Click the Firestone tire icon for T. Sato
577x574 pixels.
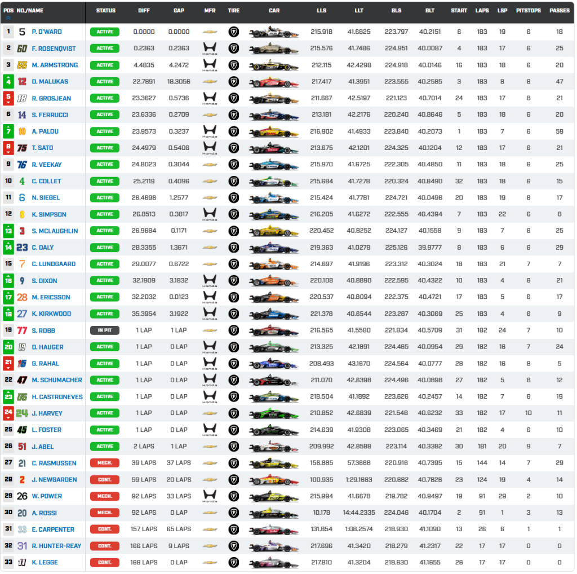[234, 148]
